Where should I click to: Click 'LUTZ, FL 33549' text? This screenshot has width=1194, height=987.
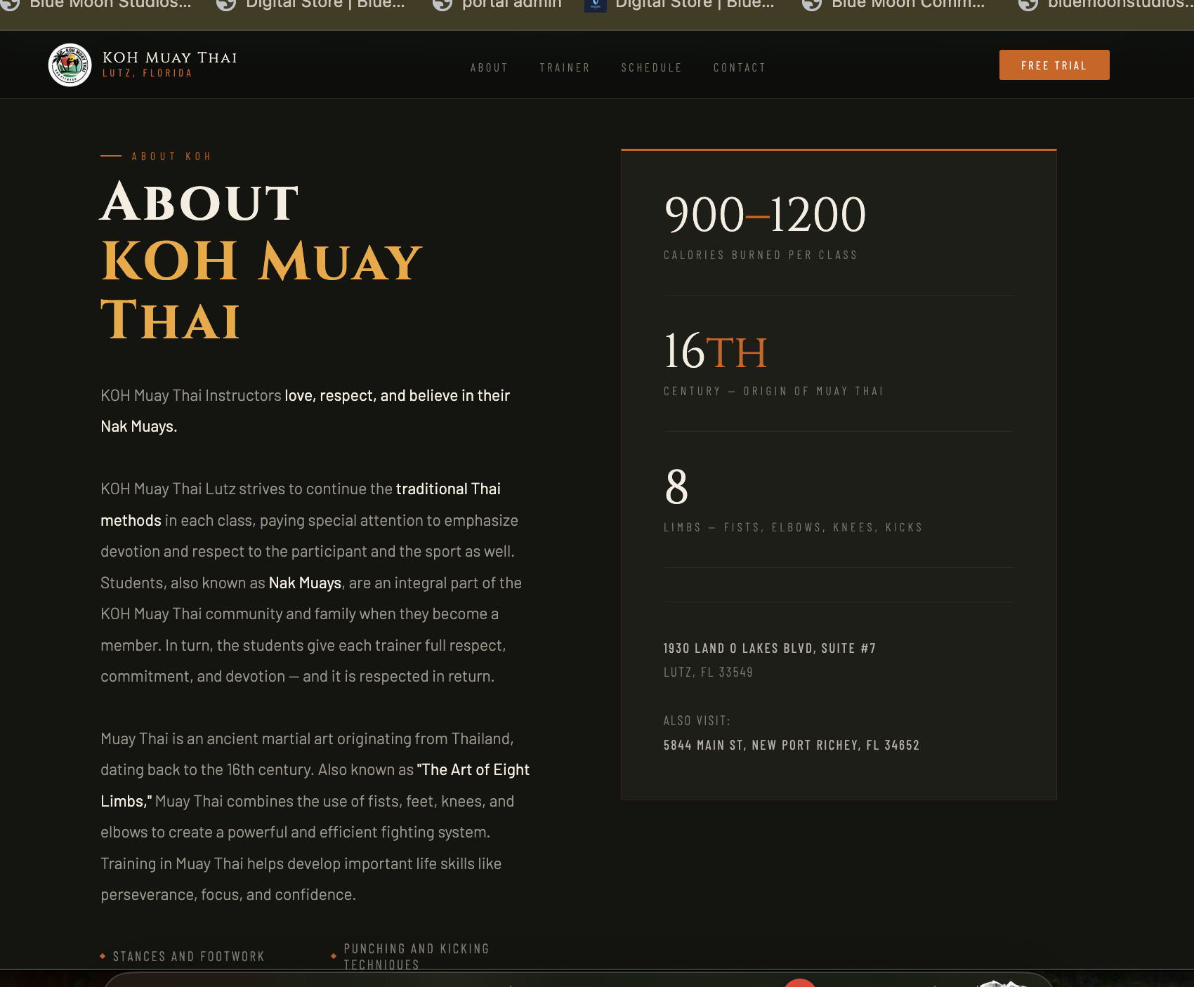[708, 673]
